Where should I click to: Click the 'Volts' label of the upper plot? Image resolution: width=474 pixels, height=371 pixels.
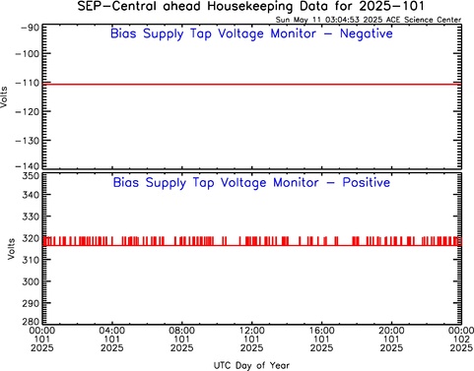coord(4,96)
